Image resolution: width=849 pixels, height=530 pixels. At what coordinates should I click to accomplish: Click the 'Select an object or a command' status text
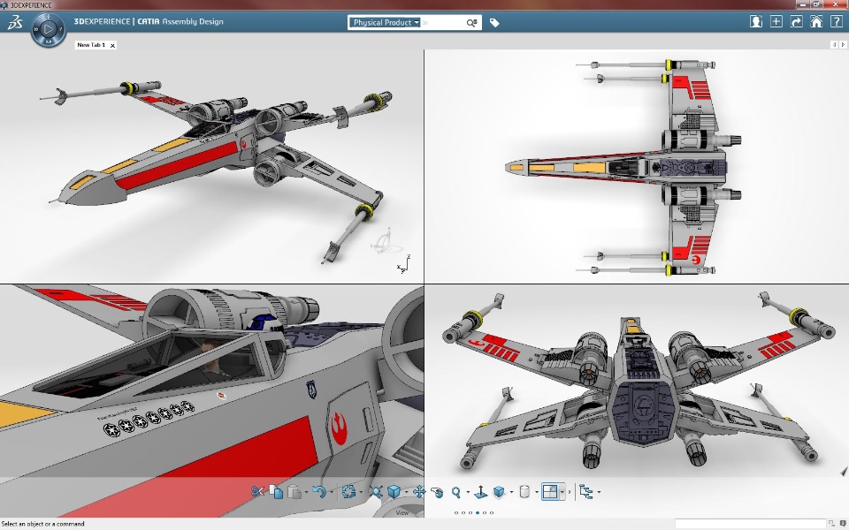[x=42, y=524]
